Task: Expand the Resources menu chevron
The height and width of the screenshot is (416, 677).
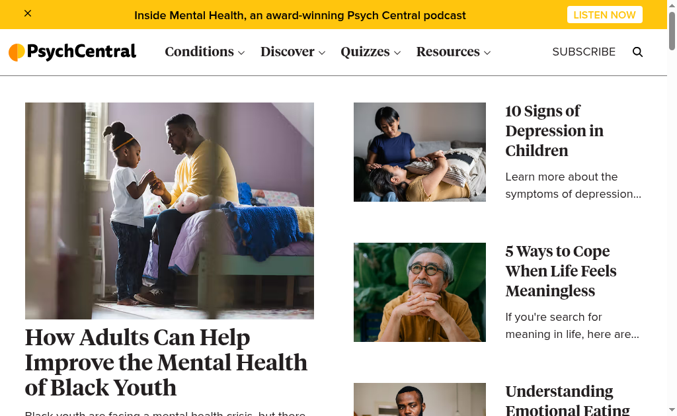Action: 487,53
